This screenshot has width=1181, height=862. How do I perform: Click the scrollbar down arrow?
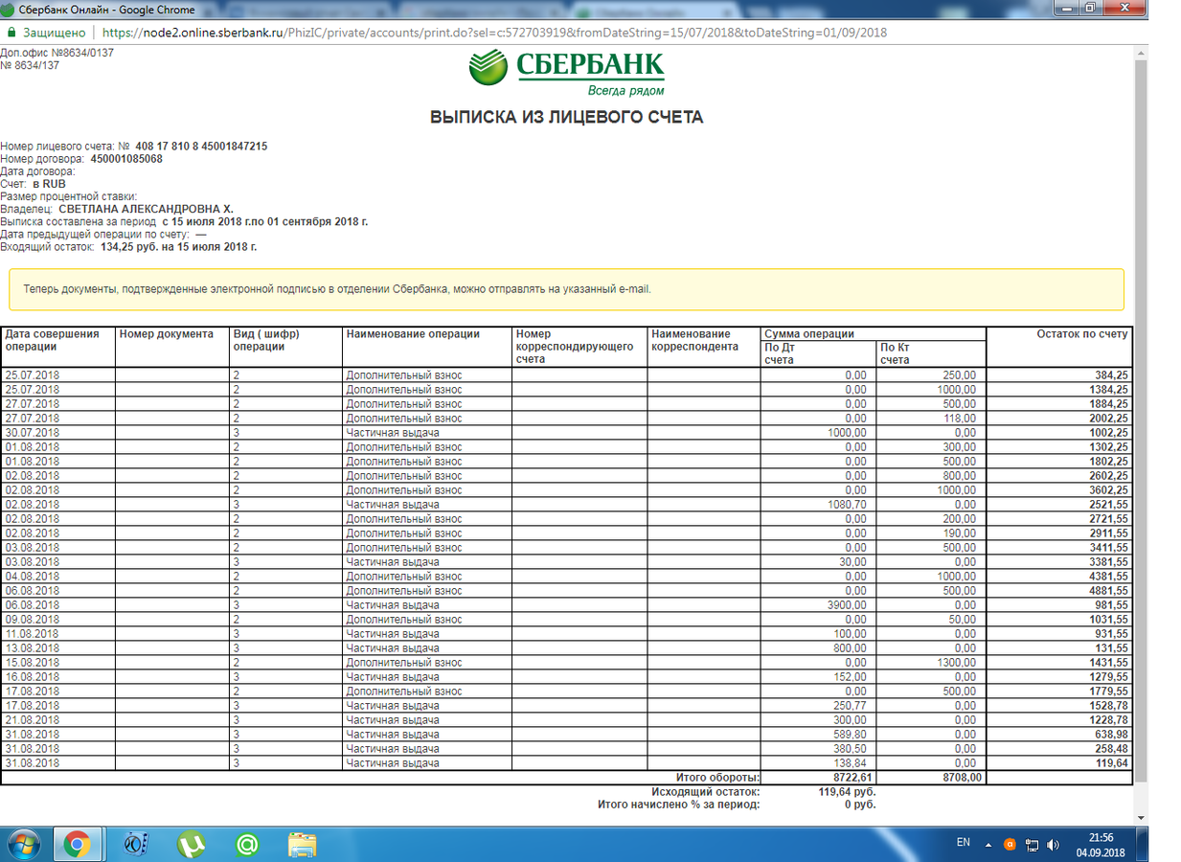[1141, 818]
